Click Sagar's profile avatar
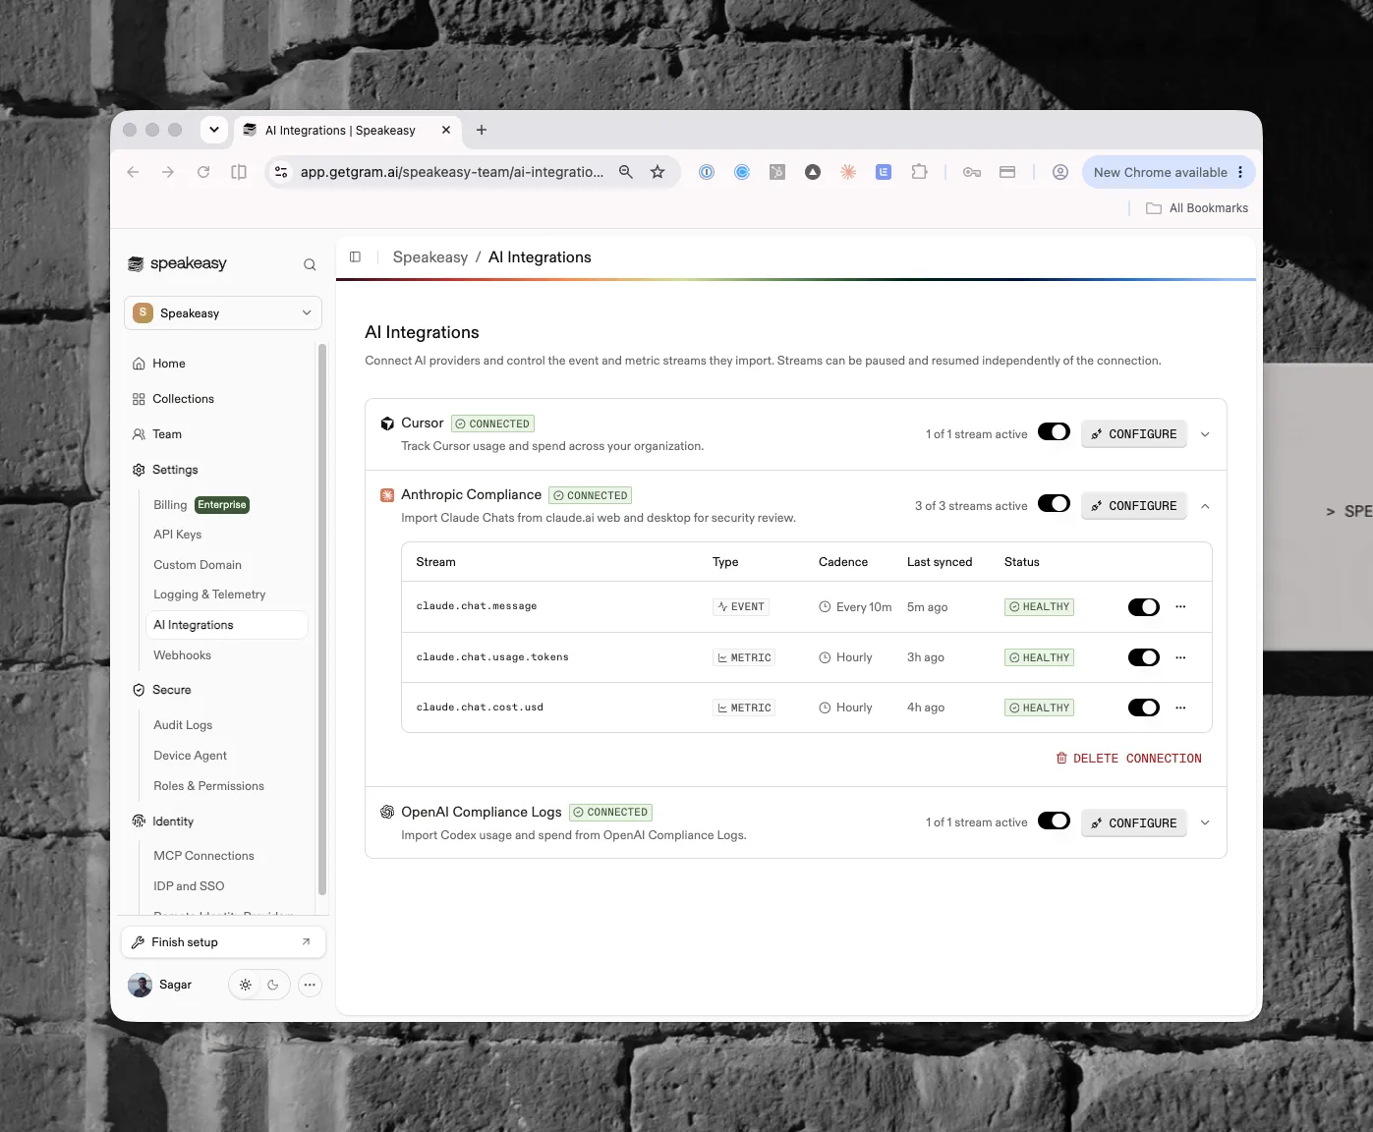Image resolution: width=1373 pixels, height=1132 pixels. click(141, 985)
